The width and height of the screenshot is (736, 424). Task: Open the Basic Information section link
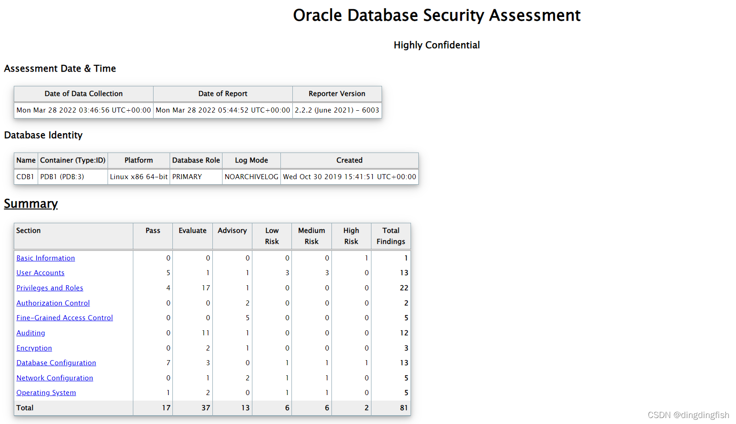click(46, 258)
